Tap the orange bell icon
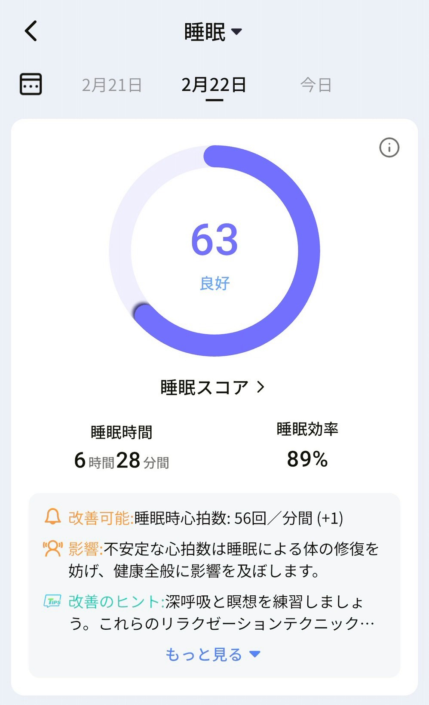Image resolution: width=429 pixels, height=705 pixels. coord(53,517)
